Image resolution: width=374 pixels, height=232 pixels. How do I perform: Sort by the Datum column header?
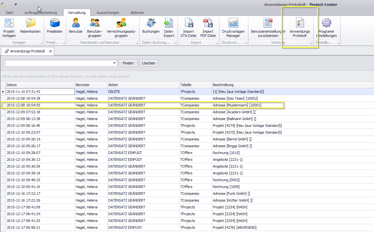[x=40, y=85]
